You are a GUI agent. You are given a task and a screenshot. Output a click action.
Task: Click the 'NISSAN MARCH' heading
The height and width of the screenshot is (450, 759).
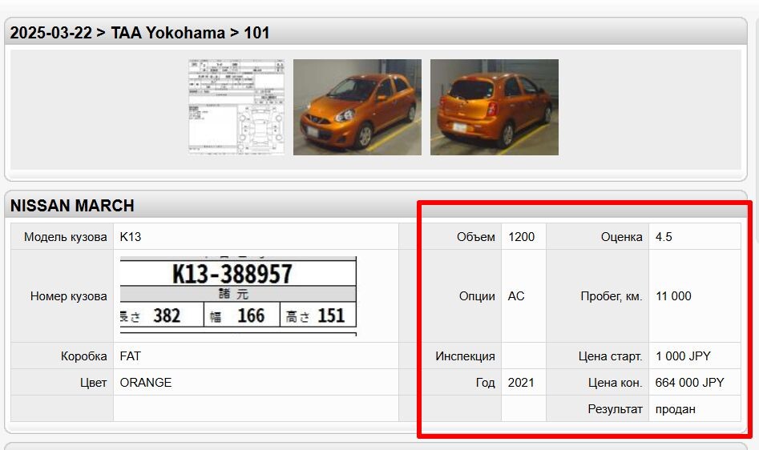tap(72, 206)
